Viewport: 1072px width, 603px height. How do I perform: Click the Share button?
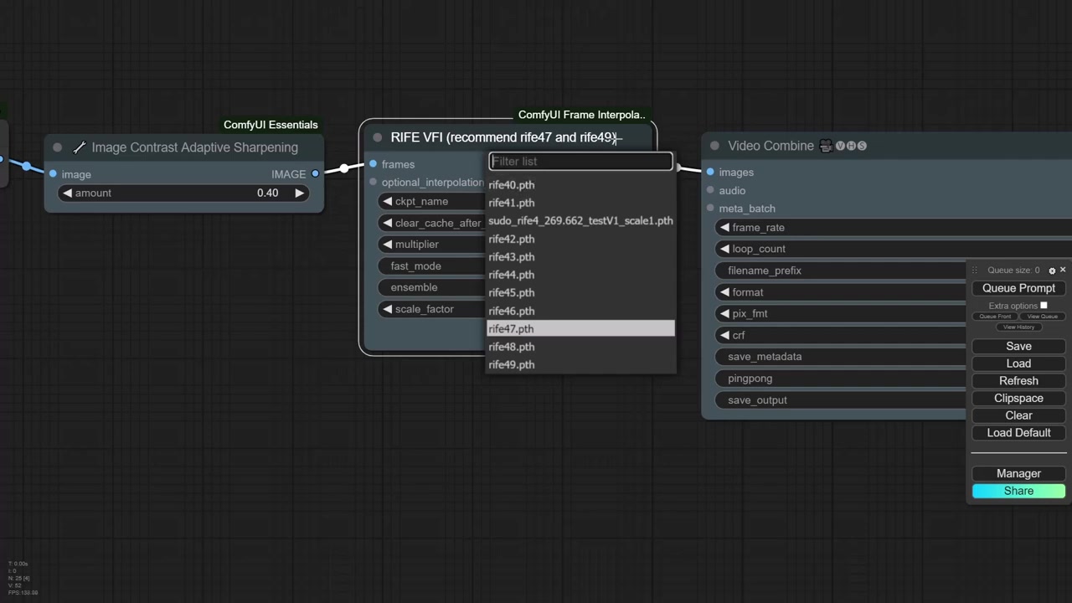[1018, 491]
